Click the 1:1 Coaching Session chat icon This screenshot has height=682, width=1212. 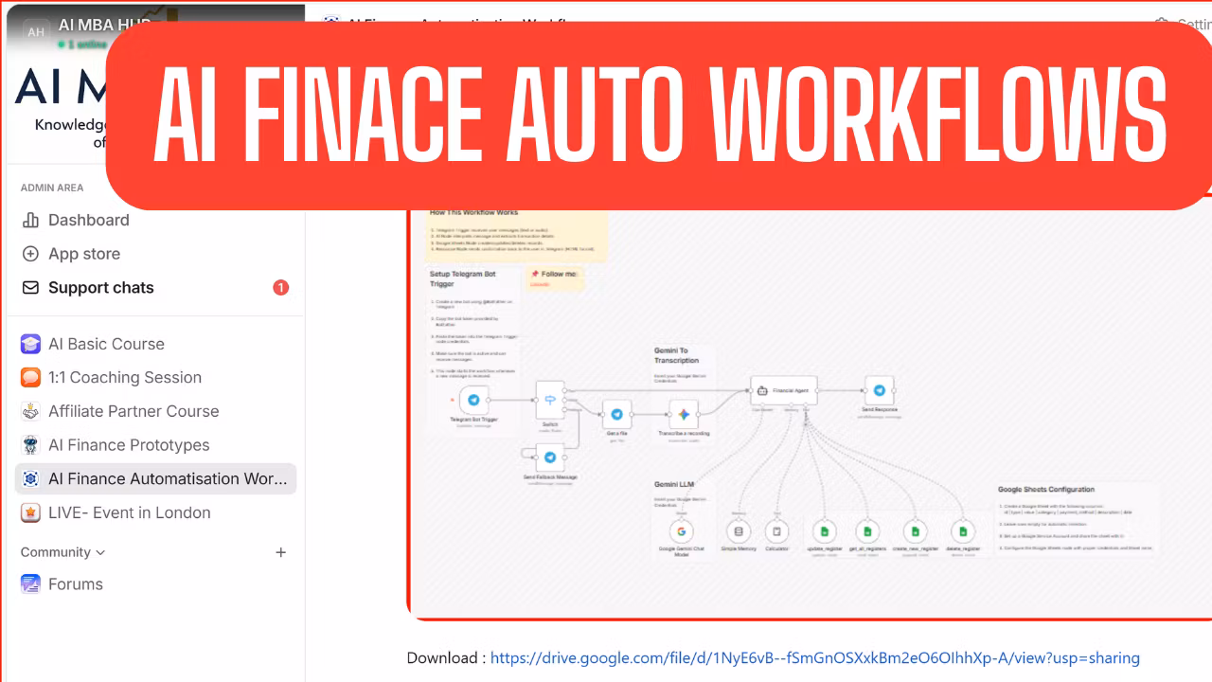(x=31, y=377)
